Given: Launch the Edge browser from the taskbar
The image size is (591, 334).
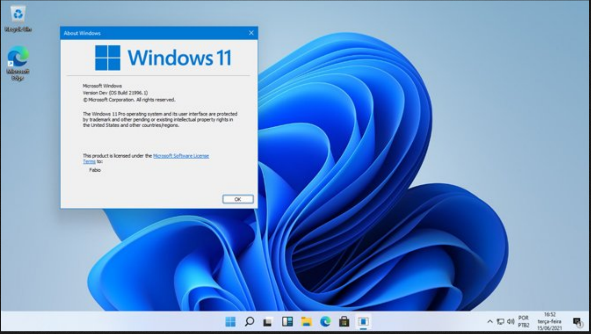Looking at the screenshot, I should point(325,322).
